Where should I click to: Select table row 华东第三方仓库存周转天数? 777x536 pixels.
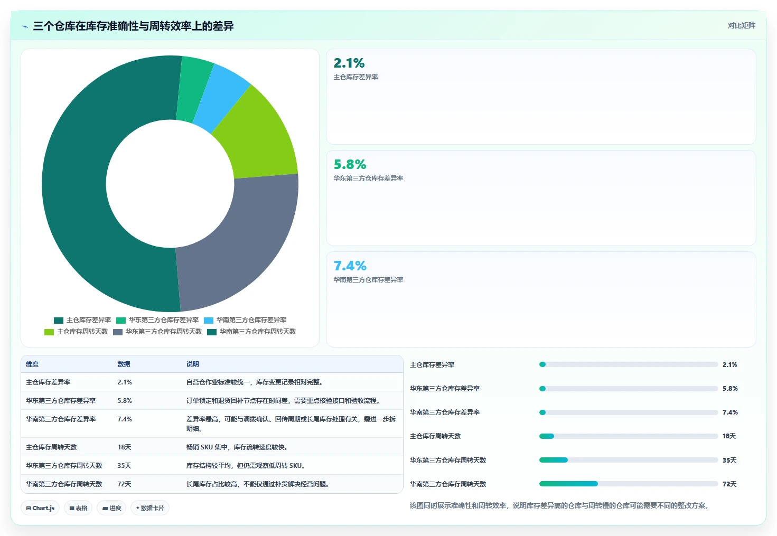tap(212, 466)
